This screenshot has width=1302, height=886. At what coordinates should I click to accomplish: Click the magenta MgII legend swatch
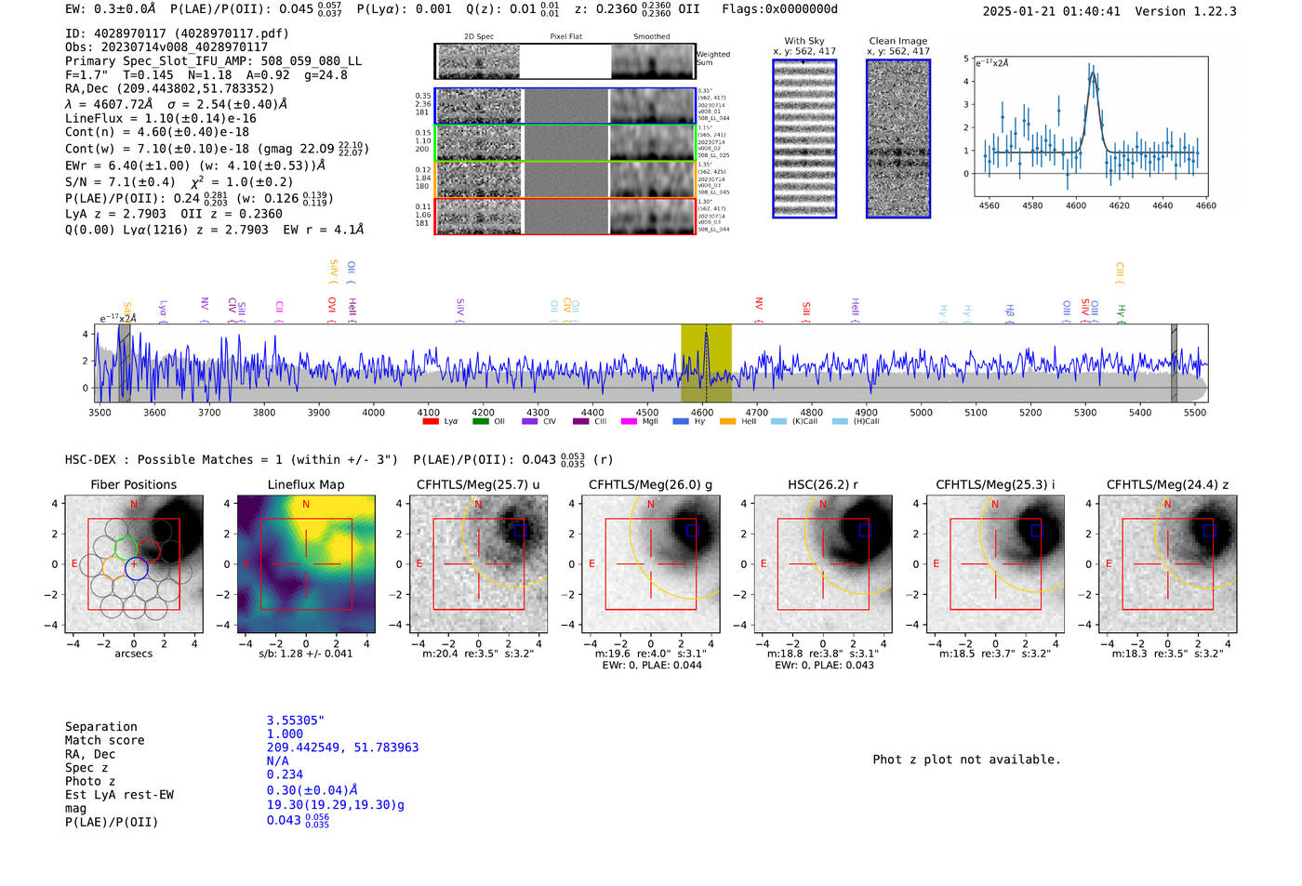pos(629,421)
